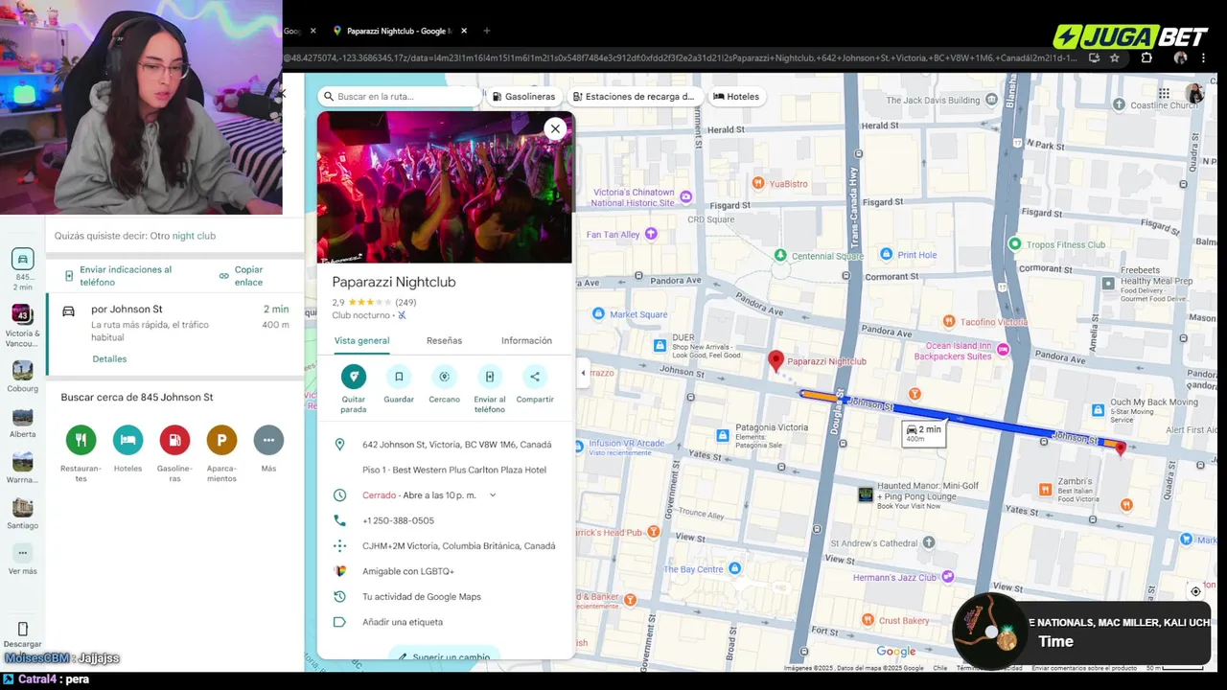Expand opening hours dropdown arrow
Viewport: 1227px width, 690px height.
[x=493, y=495]
